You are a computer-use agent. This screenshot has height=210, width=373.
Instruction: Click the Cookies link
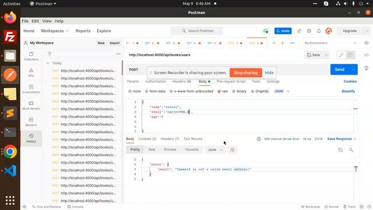350,82
